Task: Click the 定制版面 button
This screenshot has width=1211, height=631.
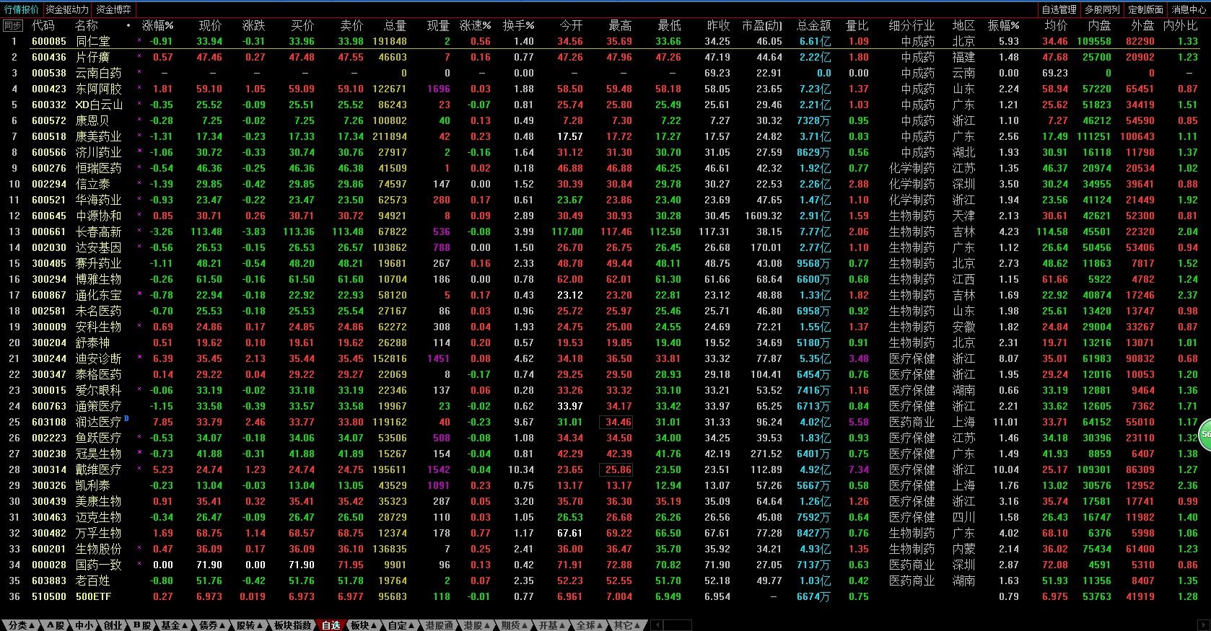Action: pyautogui.click(x=1145, y=9)
